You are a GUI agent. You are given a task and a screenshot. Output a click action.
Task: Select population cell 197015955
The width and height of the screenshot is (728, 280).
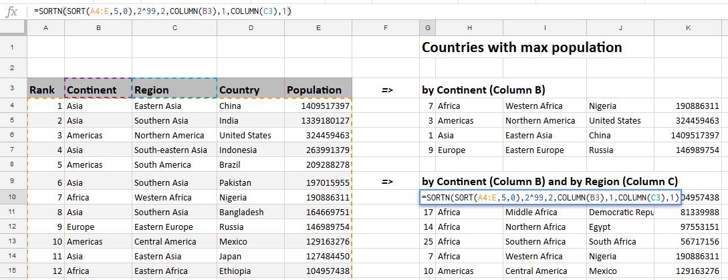[x=318, y=182]
